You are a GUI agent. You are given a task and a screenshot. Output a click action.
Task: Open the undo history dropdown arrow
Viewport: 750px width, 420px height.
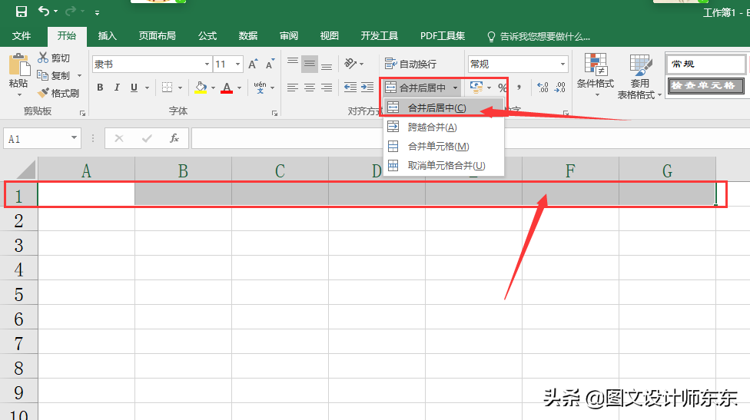click(56, 12)
